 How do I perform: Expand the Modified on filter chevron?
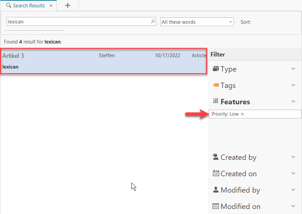click(293, 206)
